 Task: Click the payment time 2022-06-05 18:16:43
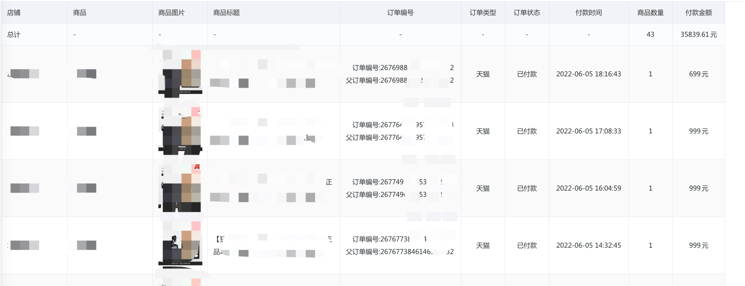point(588,74)
